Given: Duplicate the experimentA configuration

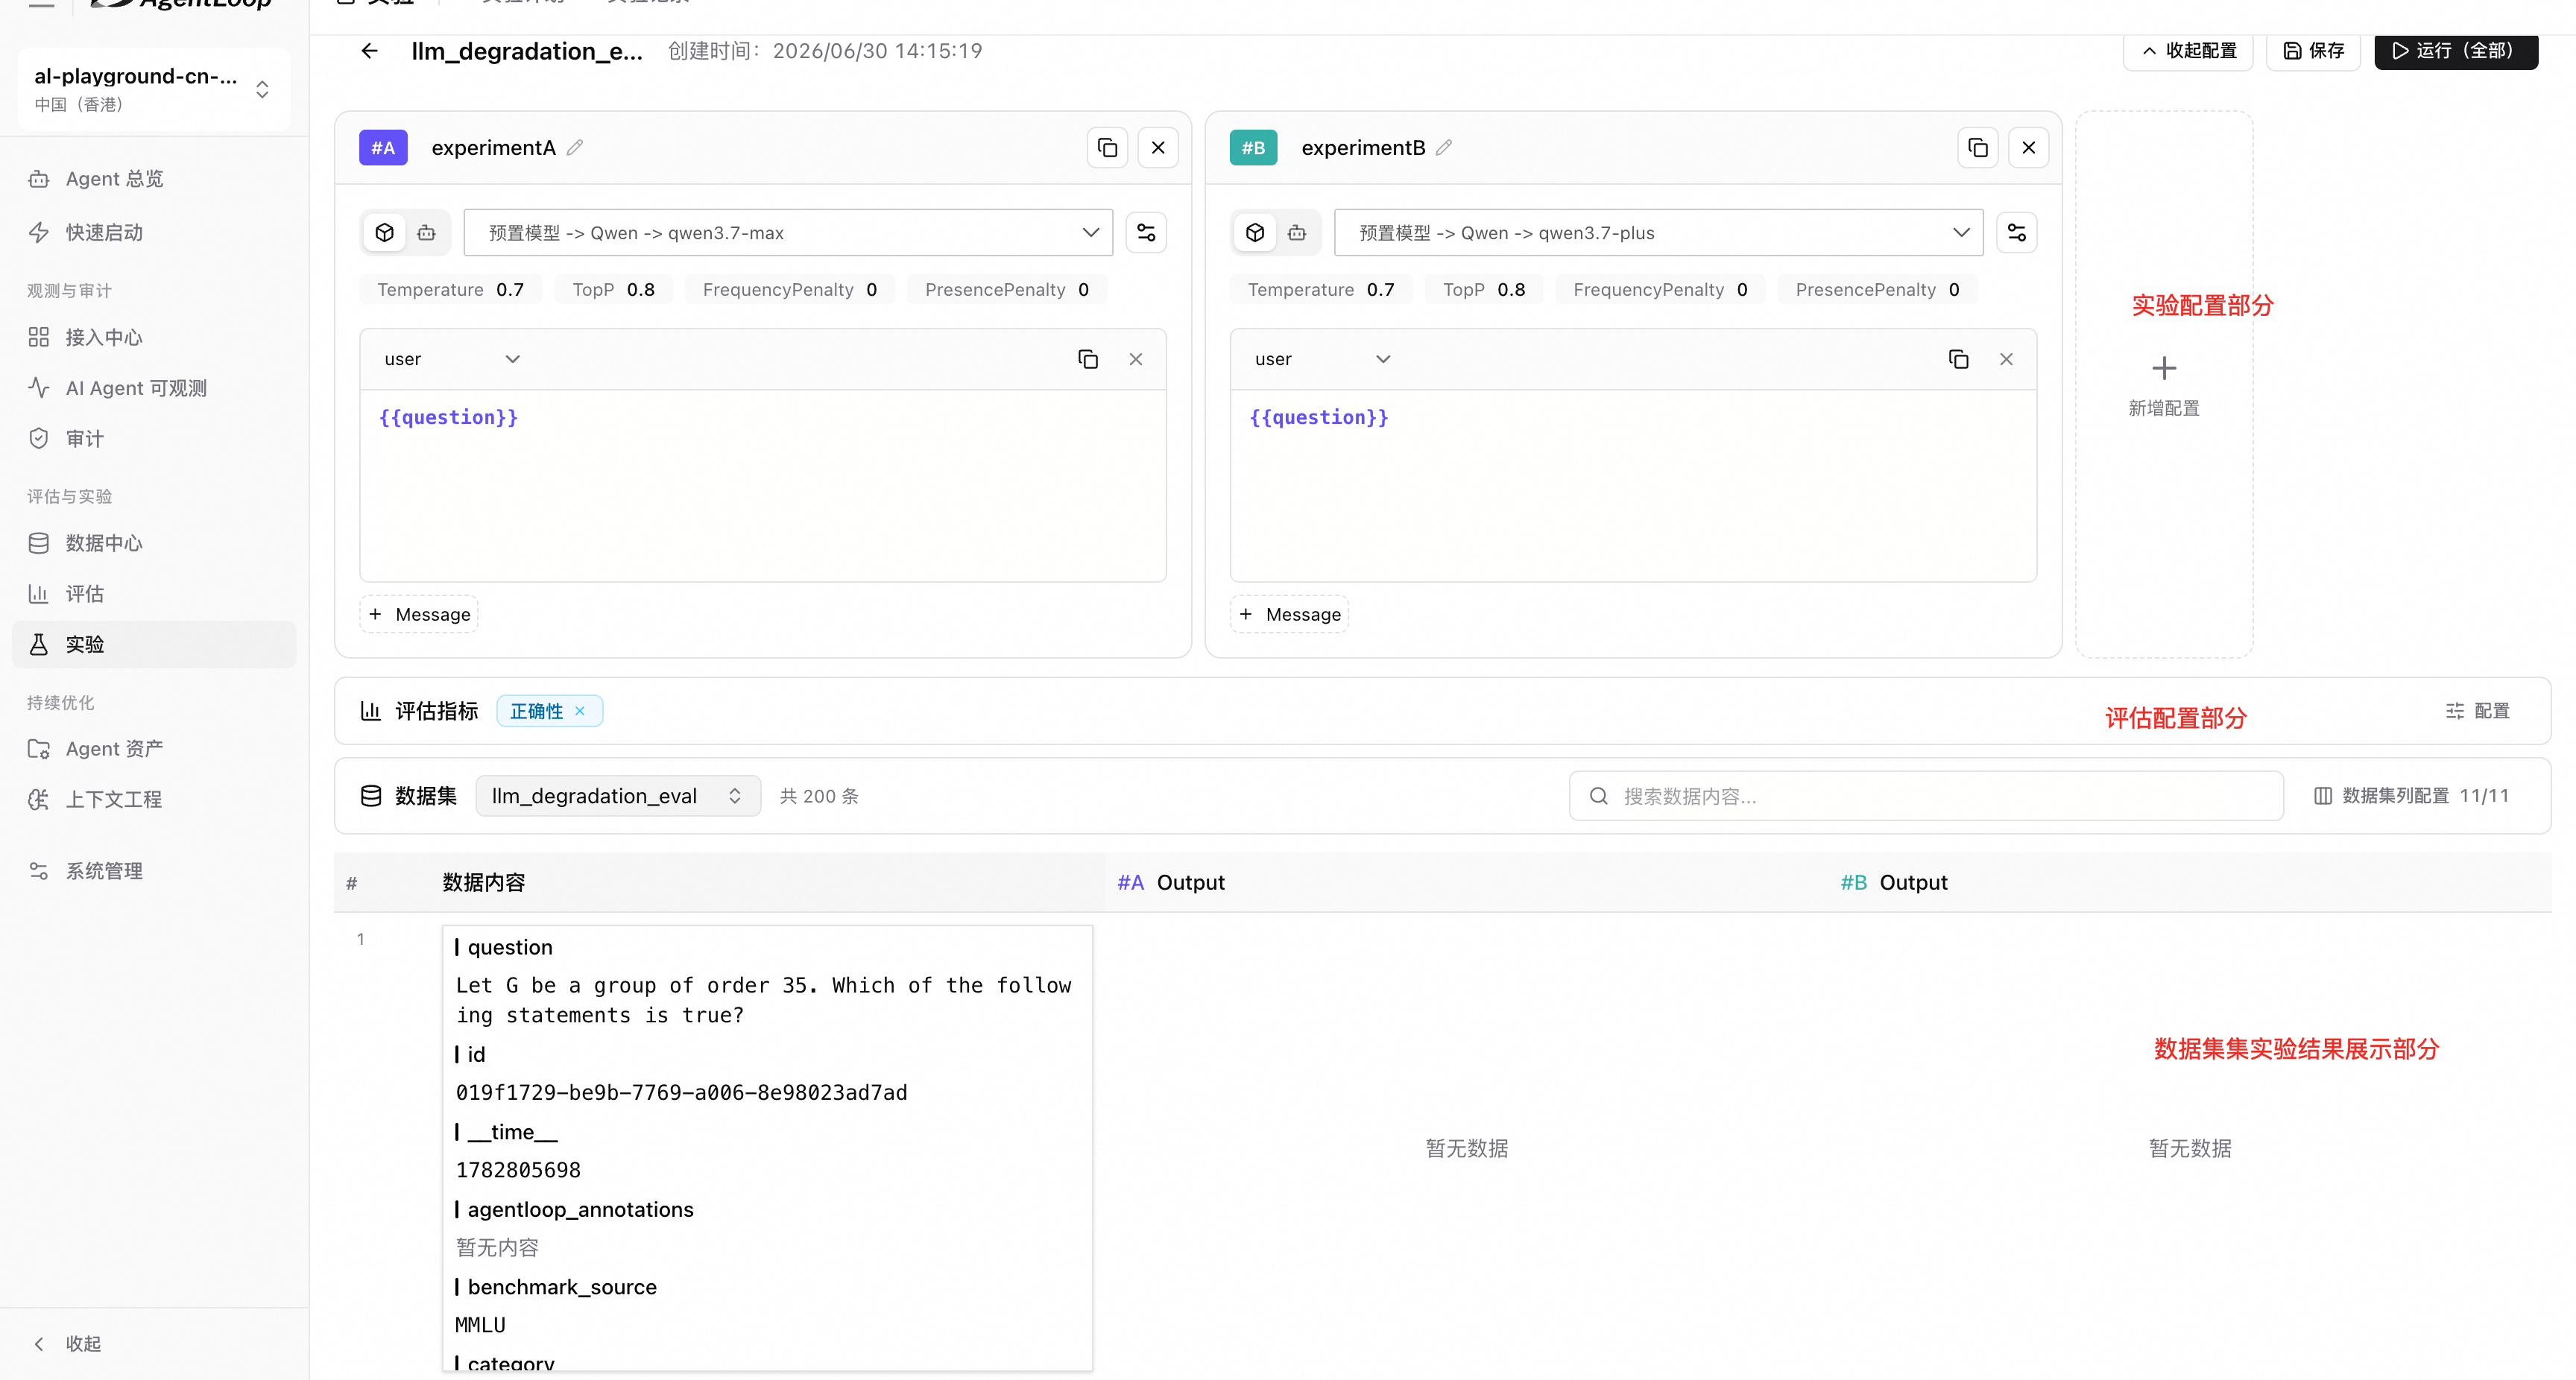Looking at the screenshot, I should pos(1107,148).
